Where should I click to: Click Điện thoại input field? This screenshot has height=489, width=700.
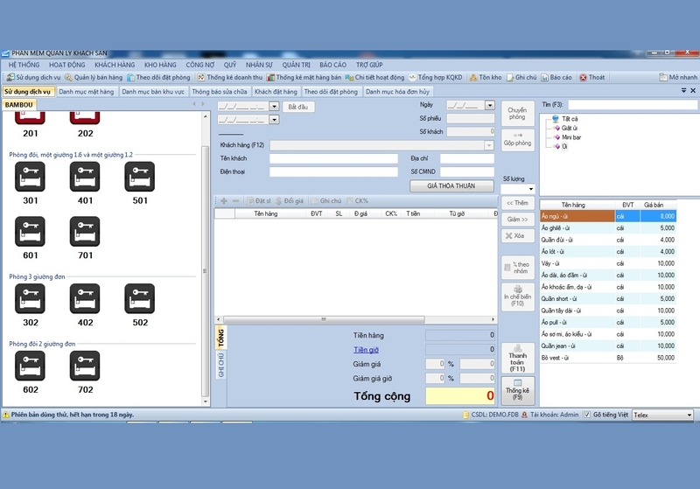pos(333,172)
